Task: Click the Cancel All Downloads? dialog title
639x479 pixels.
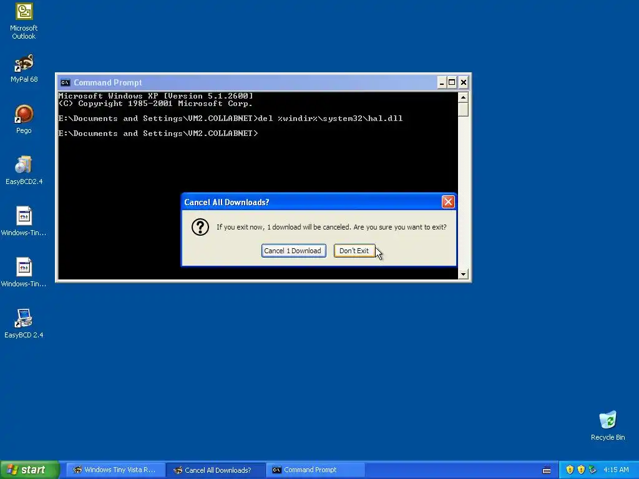Action: tap(227, 202)
